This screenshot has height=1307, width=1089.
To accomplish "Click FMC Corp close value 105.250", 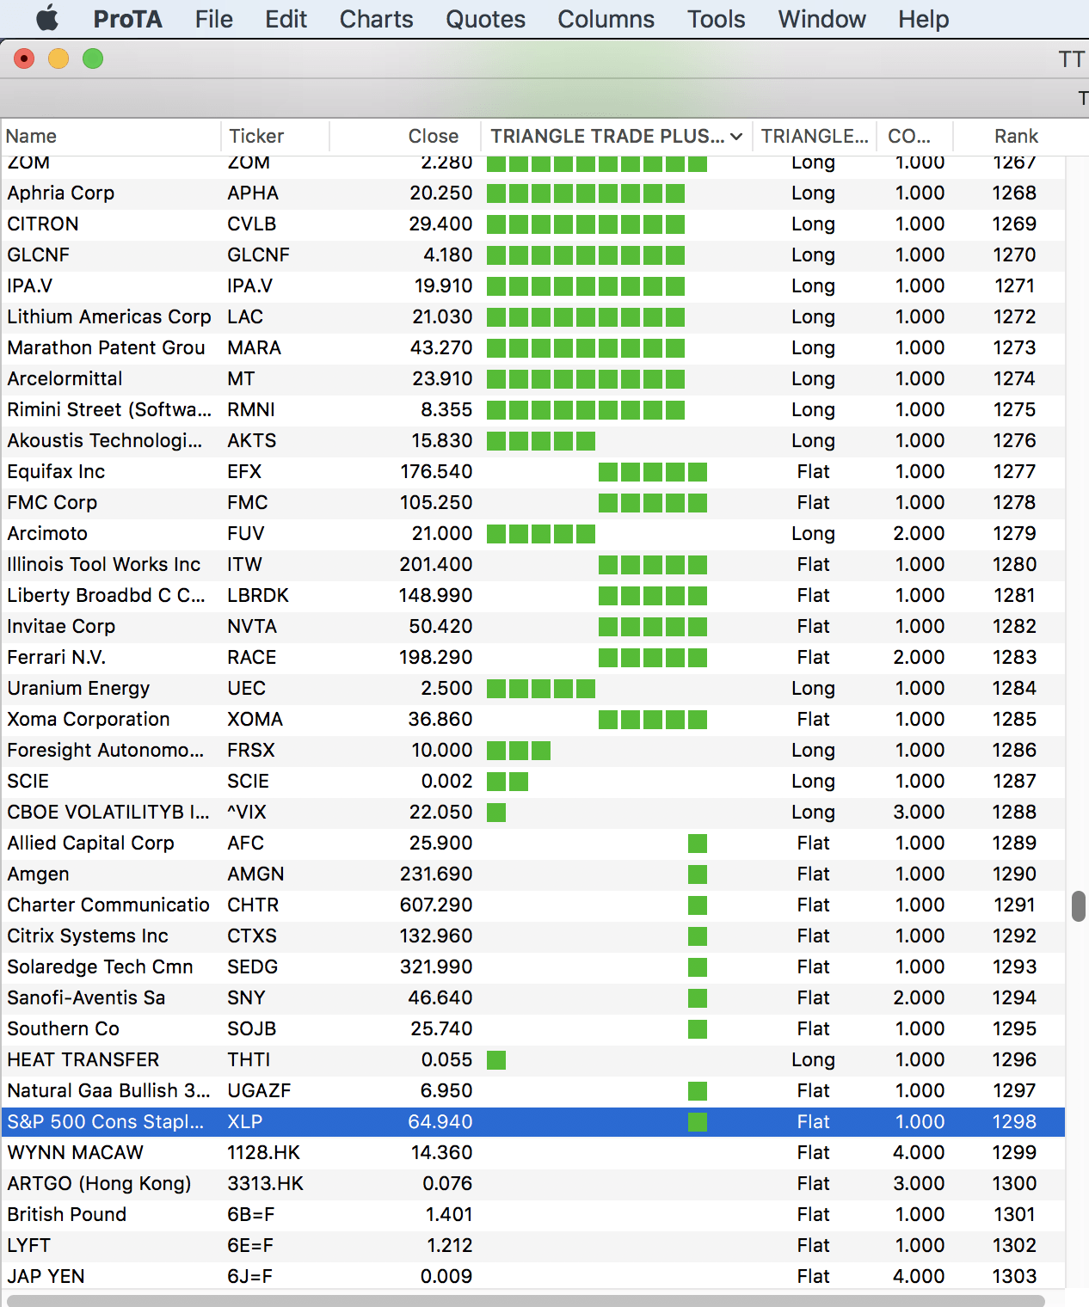I will click(436, 502).
